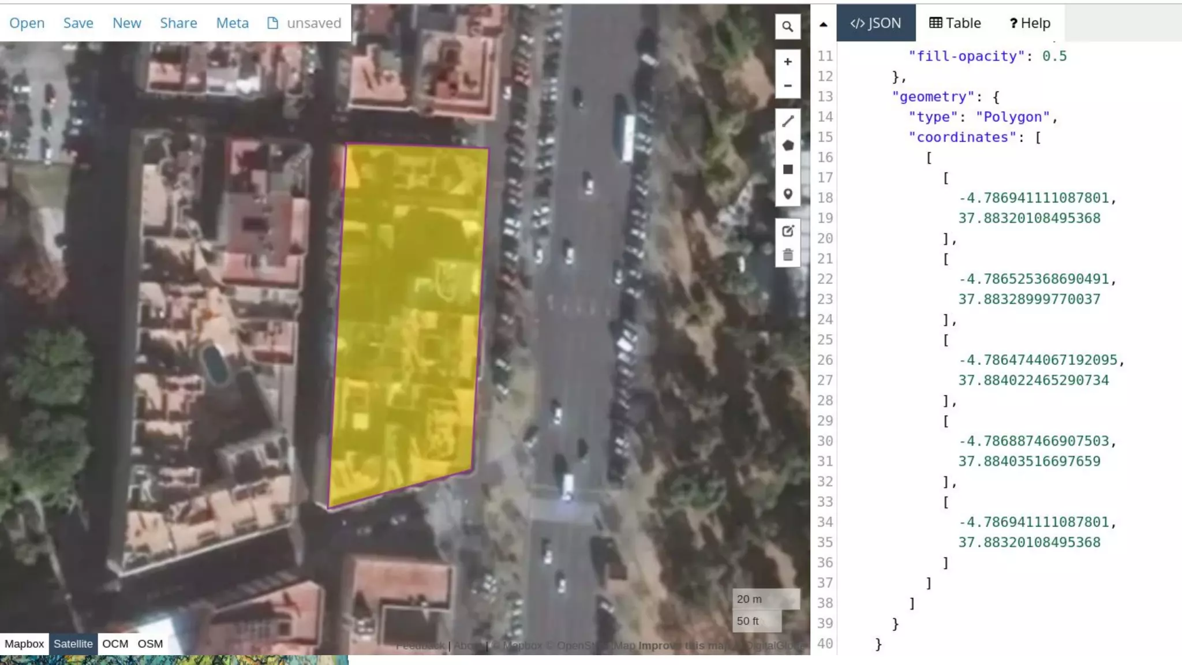Viewport: 1182px width, 665px height.
Task: Click the map search magnifier icon
Action: [x=787, y=27]
